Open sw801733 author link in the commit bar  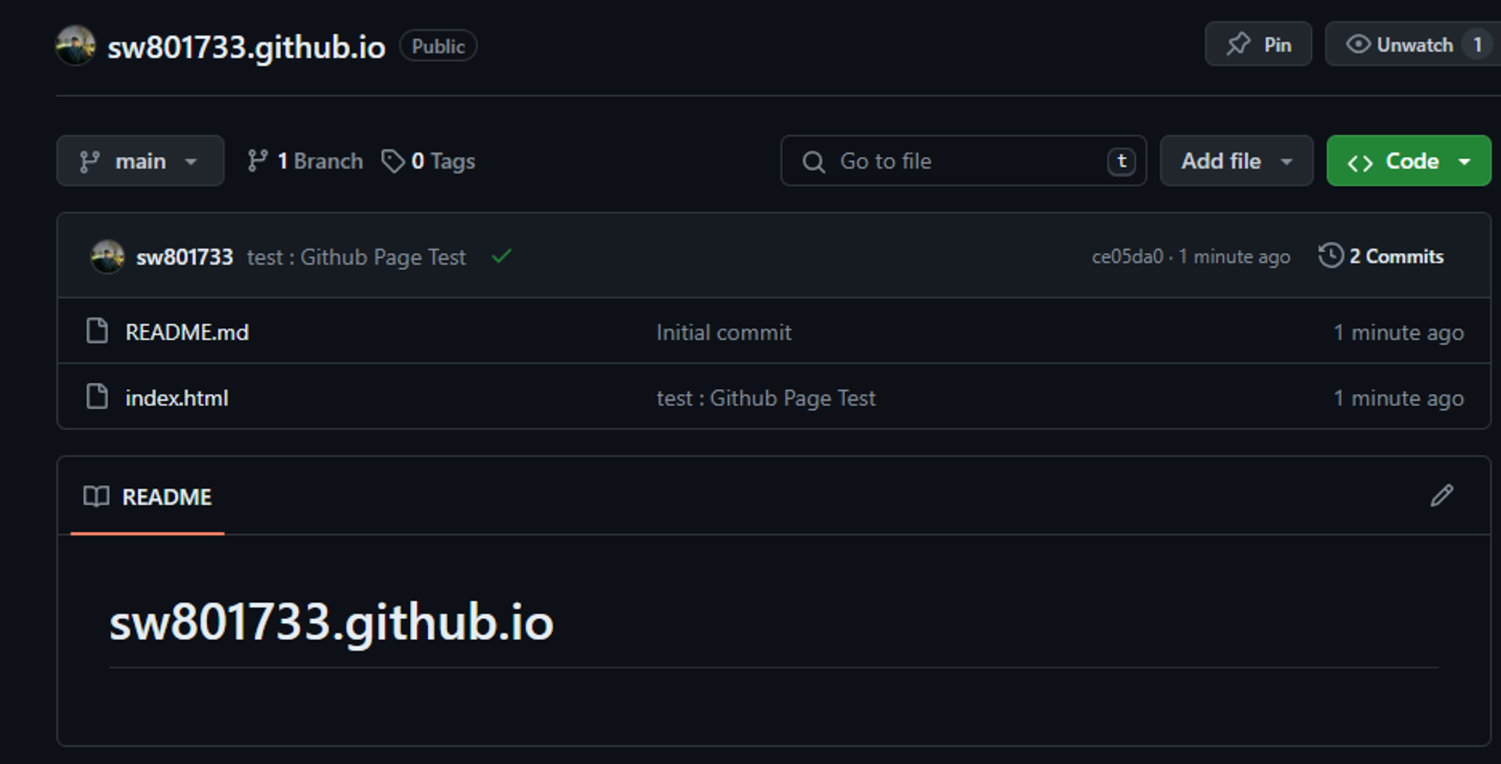tap(185, 257)
